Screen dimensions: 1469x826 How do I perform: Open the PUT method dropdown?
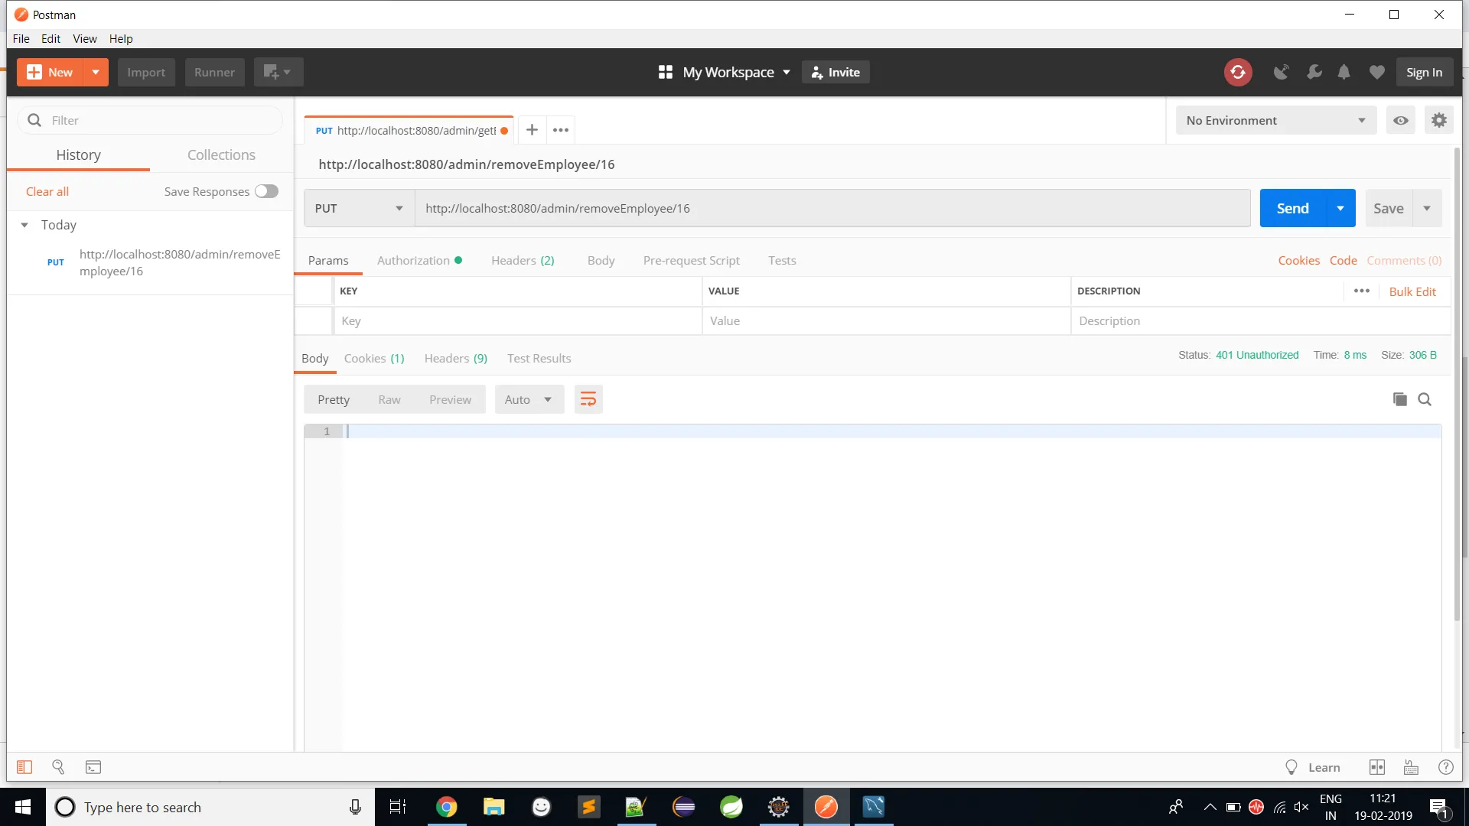(x=359, y=208)
